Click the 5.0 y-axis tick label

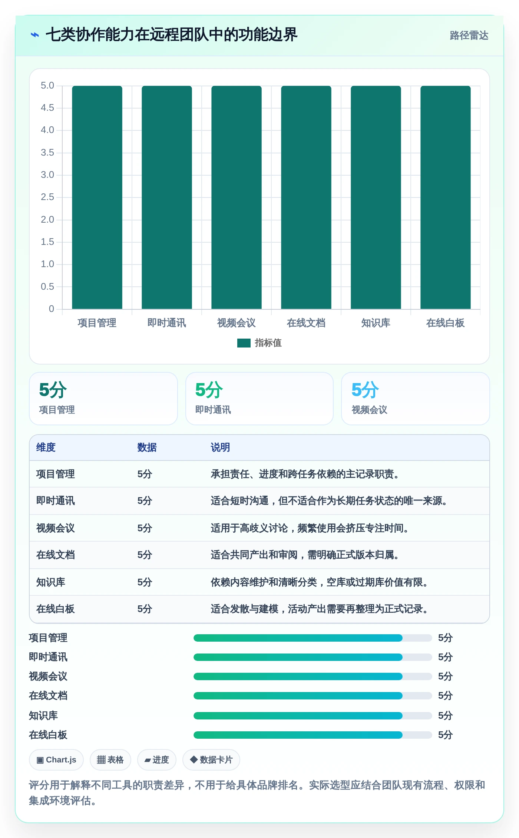click(x=47, y=86)
